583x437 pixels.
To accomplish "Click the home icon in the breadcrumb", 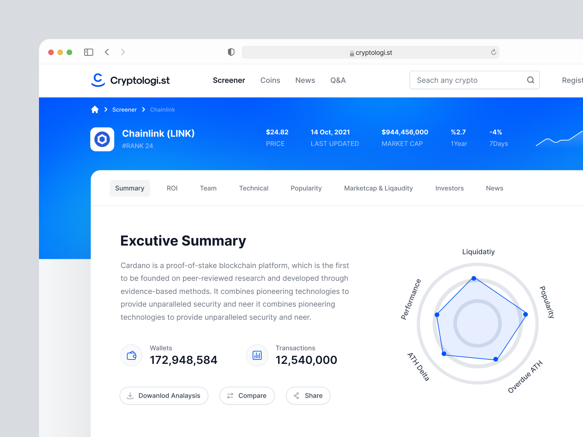I will point(95,109).
